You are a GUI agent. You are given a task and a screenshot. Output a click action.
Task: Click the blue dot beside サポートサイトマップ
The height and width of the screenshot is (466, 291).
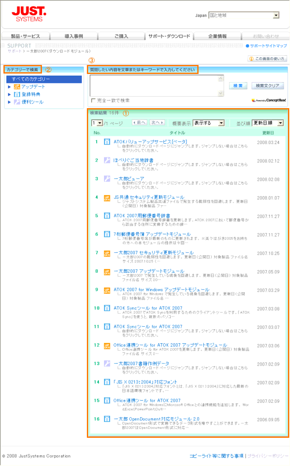point(247,46)
